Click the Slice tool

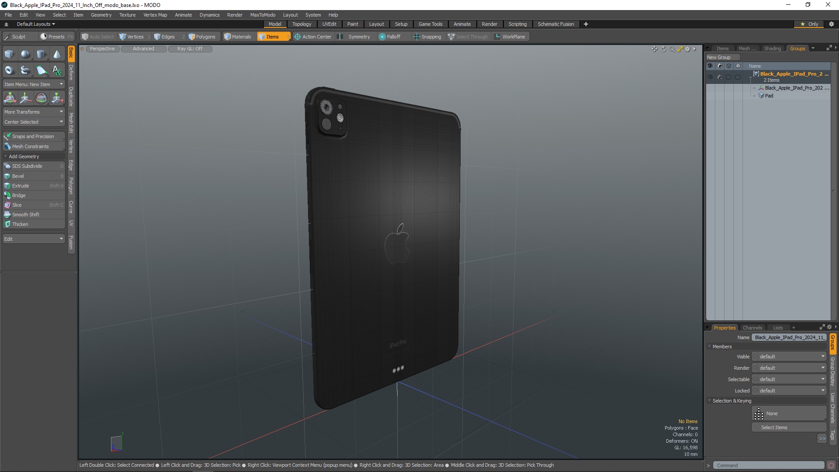point(34,205)
